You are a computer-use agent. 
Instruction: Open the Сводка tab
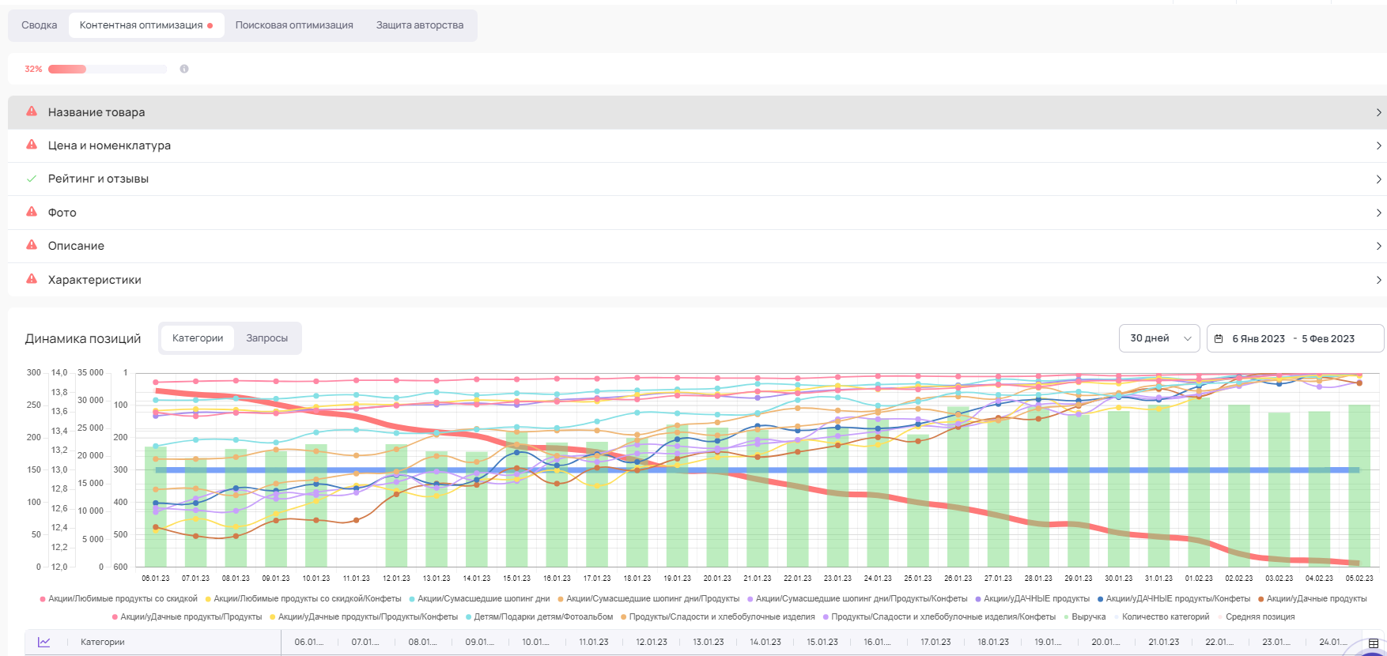click(x=40, y=25)
